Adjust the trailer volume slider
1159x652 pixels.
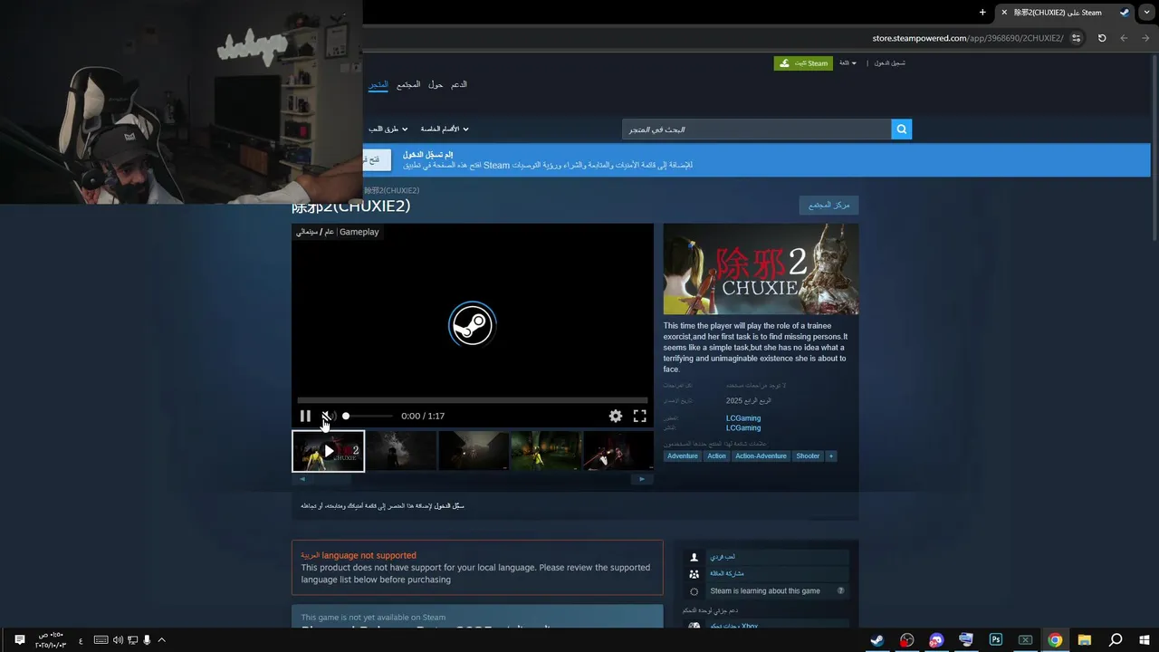369,416
